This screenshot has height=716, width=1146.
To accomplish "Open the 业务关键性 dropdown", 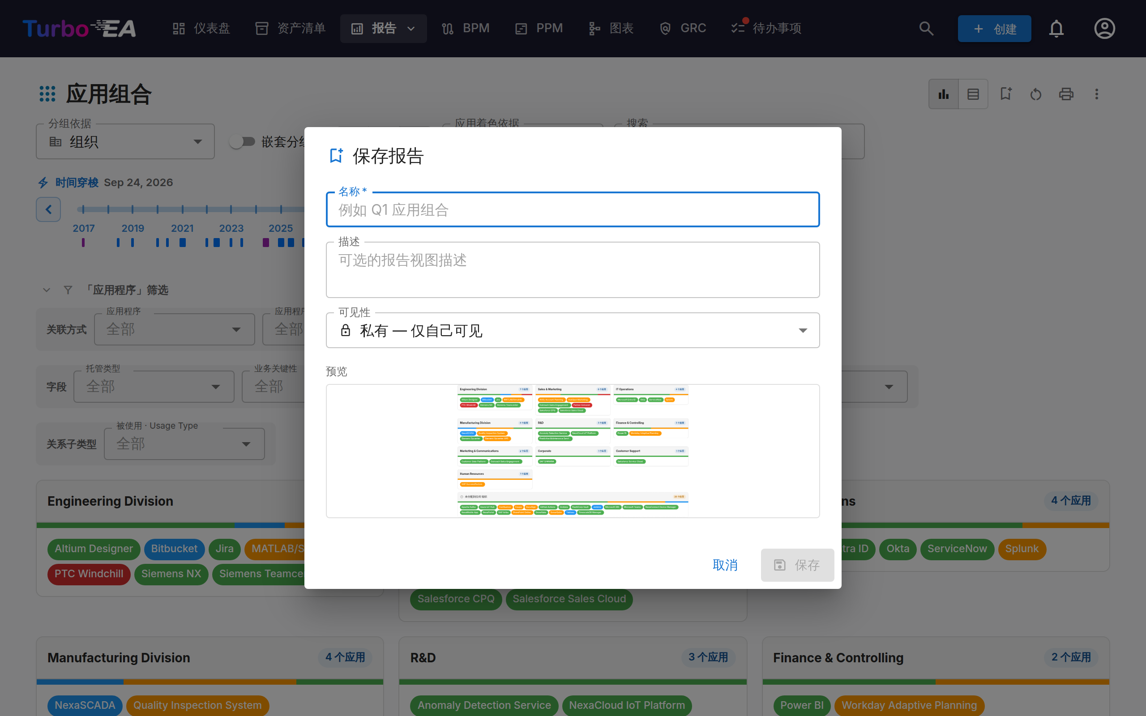I will [x=274, y=386].
